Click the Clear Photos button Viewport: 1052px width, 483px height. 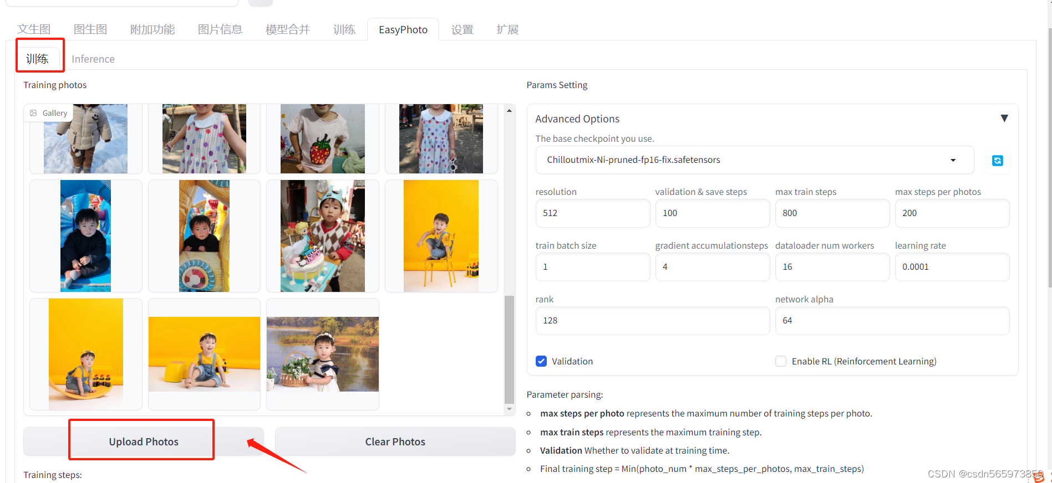coord(395,441)
